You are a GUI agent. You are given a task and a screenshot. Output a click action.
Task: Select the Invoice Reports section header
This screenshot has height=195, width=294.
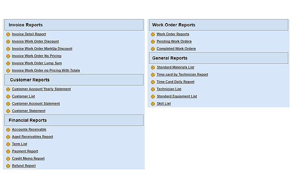[x=73, y=25]
